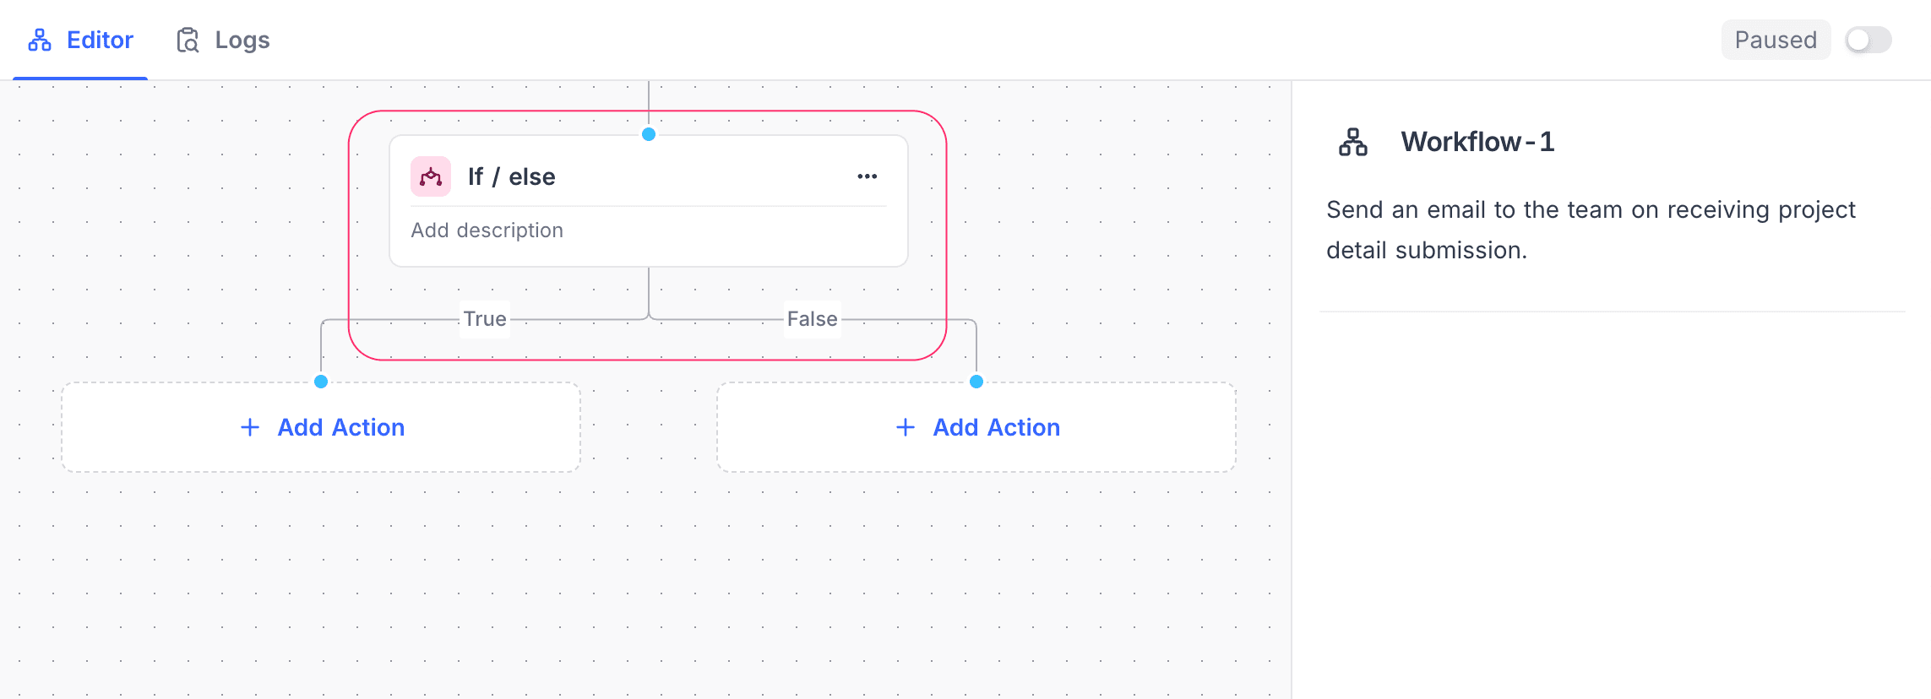
Task: Switch to the Logs tab
Action: pyautogui.click(x=242, y=39)
